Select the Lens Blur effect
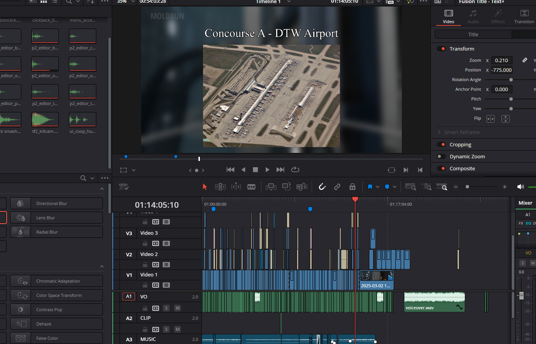 [x=56, y=218]
